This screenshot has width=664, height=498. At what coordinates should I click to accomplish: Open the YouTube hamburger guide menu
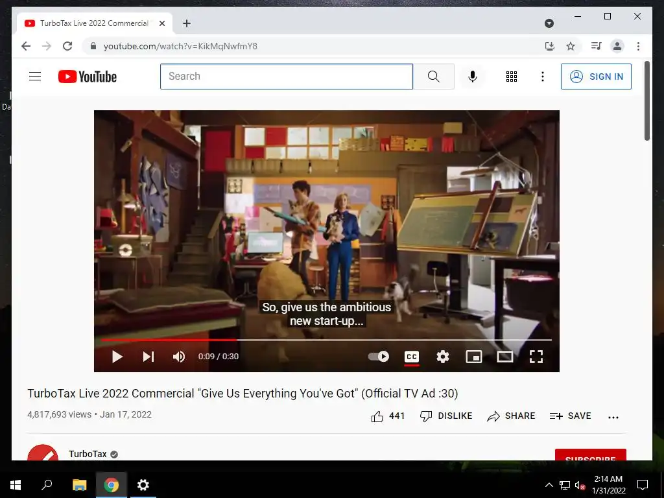click(x=35, y=77)
